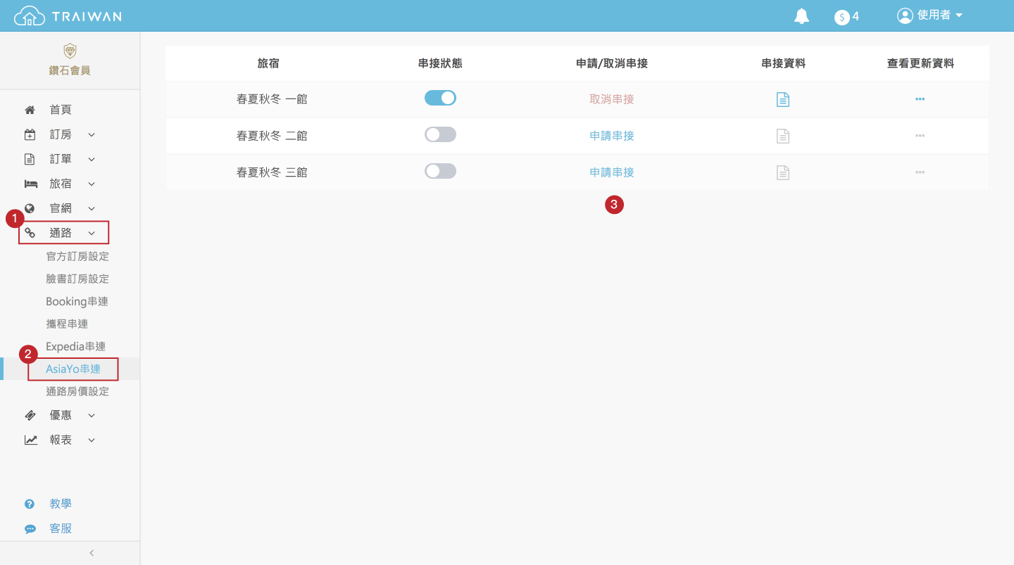Screen dimensions: 1014x565
Task: Open 攜程串連 submenu item
Action: click(67, 324)
